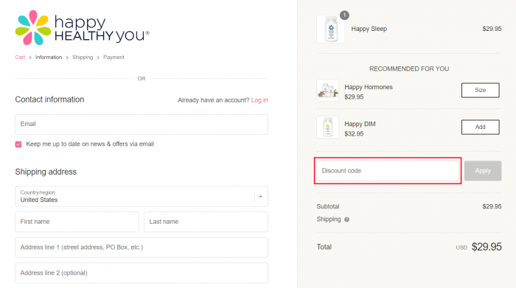Click the $32.95 Happy DIM price
Screen dimensions: 516x288
click(x=354, y=134)
